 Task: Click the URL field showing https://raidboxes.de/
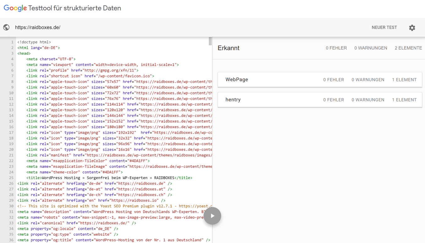(x=38, y=27)
